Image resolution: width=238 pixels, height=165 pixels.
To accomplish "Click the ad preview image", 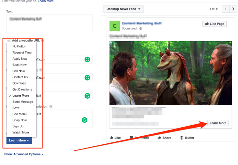I will (170, 73).
